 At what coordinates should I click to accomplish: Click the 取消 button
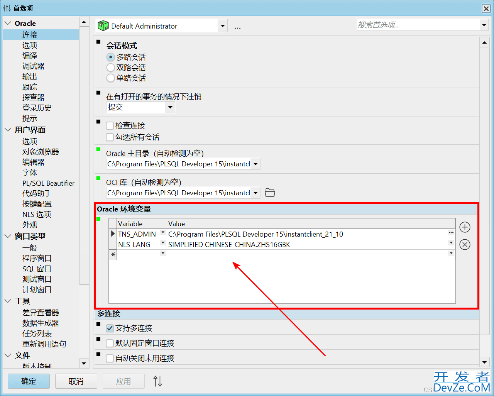click(x=76, y=381)
